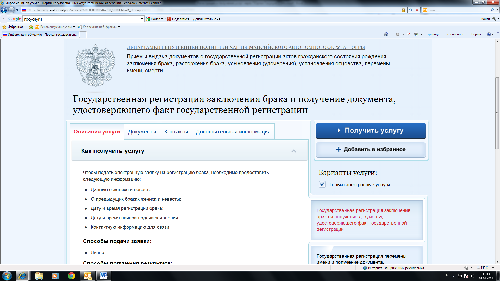This screenshot has width=500, height=281.
Task: Click Дополнительно in the Google toolbar
Action: [206, 19]
